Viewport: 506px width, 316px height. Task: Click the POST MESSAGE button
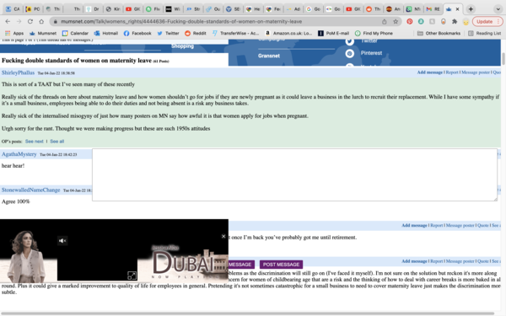coord(281,265)
